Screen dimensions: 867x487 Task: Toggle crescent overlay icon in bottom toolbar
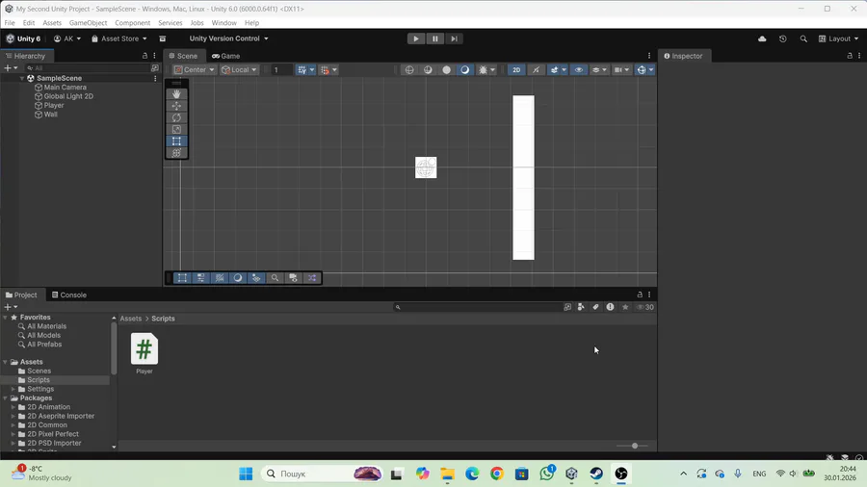238,278
